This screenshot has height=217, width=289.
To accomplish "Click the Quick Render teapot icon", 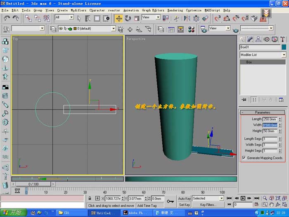I will click(x=236, y=30).
